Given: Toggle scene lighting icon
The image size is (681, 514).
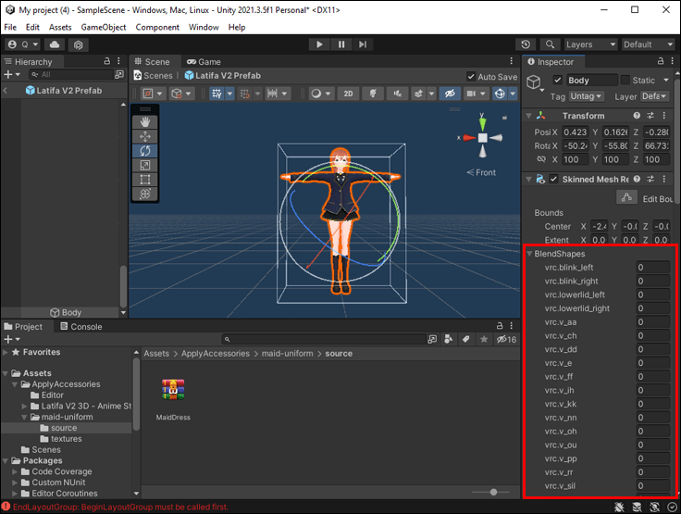Looking at the screenshot, I should 373,94.
